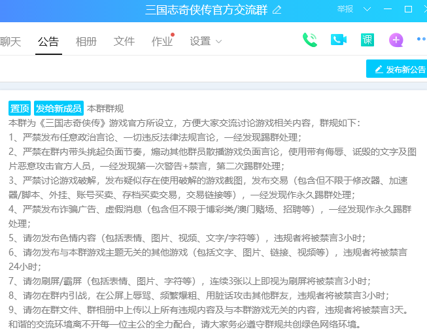Click intro sentence starting 本群为《三国志奇侠传》
This screenshot has height=334, width=427.
coord(184,123)
